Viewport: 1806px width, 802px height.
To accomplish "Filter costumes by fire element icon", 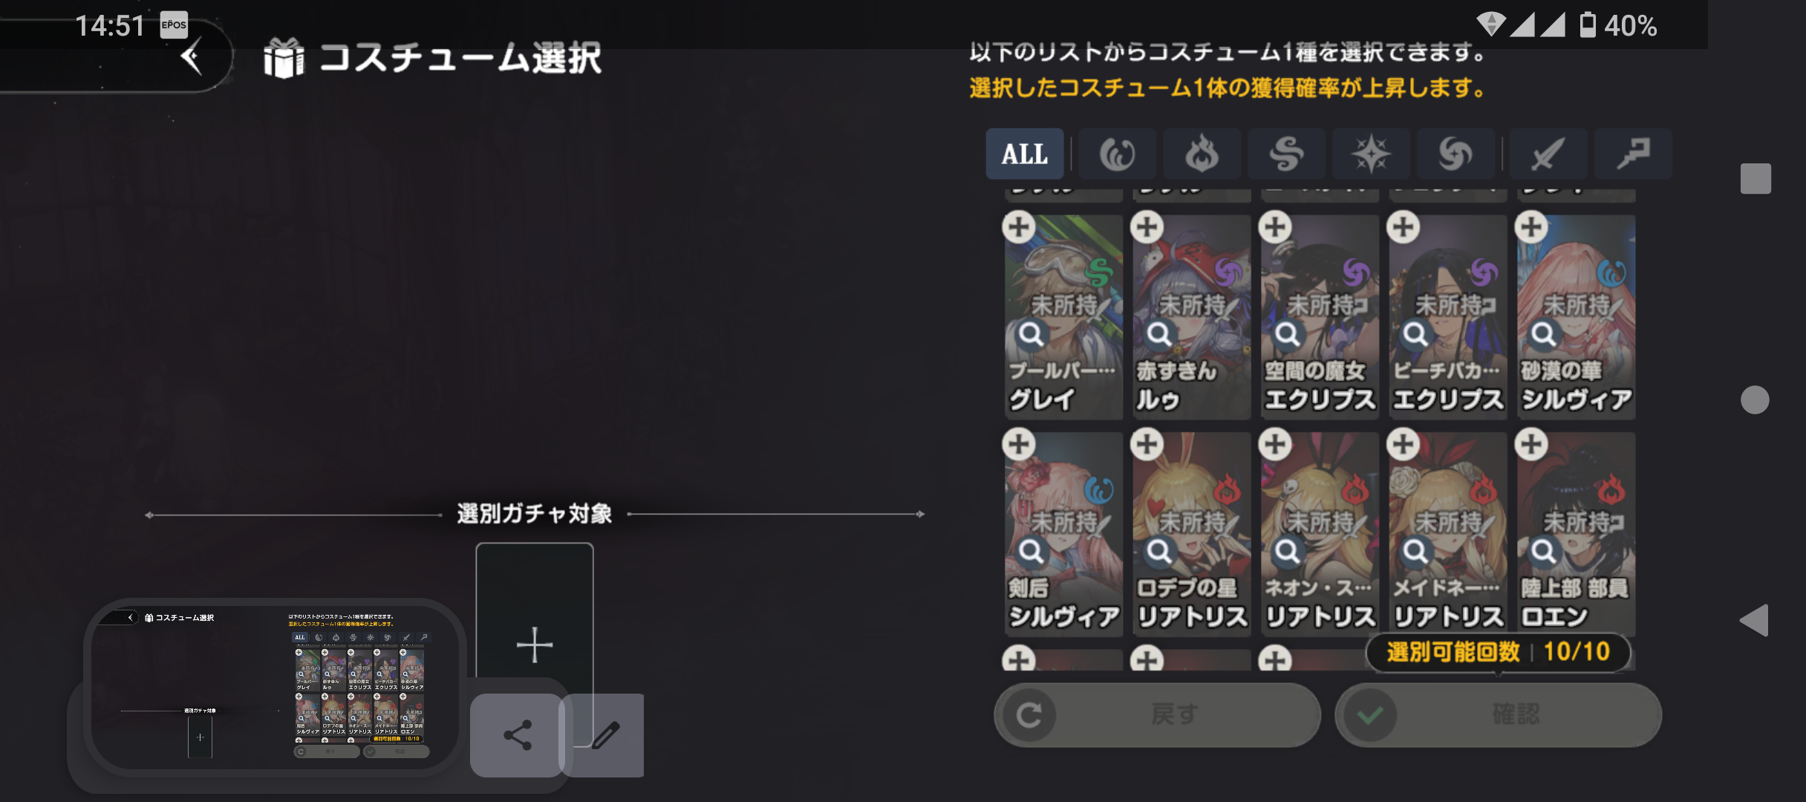I will point(1202,154).
